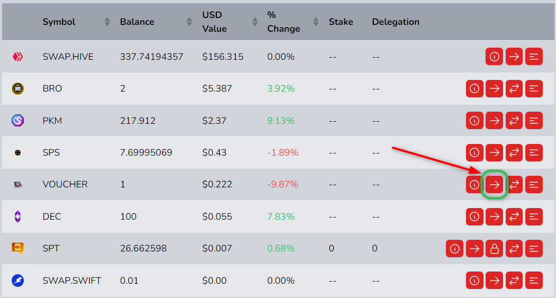Select the SWAP.SWIFT symbol text
This screenshot has width=556, height=298.
coord(72,281)
